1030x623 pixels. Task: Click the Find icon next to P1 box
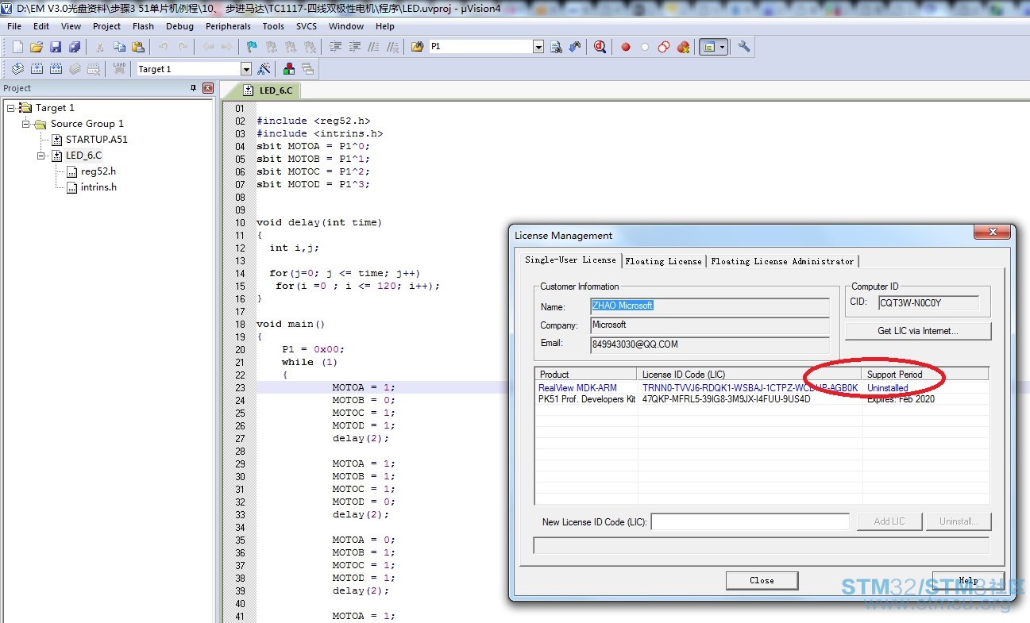[x=556, y=47]
